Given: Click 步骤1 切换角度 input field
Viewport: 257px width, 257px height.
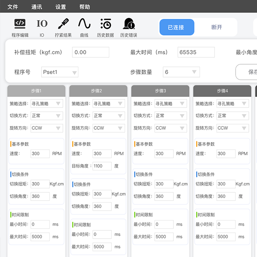Looking at the screenshot, I should [40, 196].
